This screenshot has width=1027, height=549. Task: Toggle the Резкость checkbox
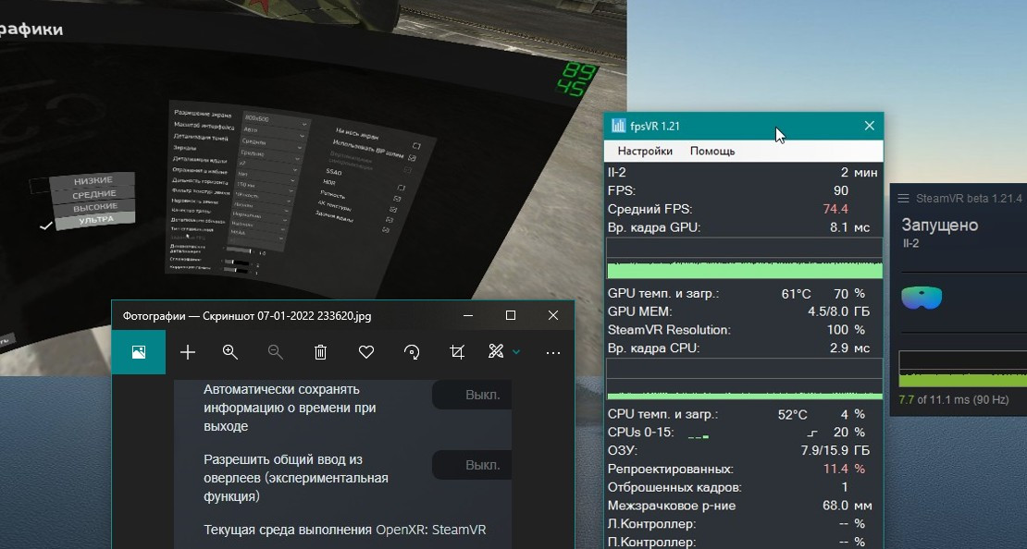pyautogui.click(x=393, y=210)
